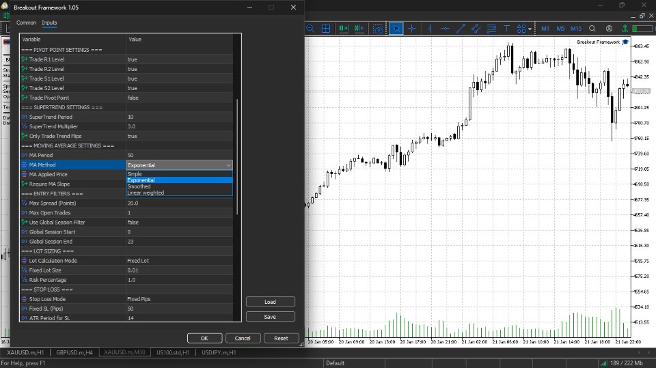This screenshot has width=656, height=368.
Task: Open Stop Loss Mode Fixed Pips value
Action: 179,300
